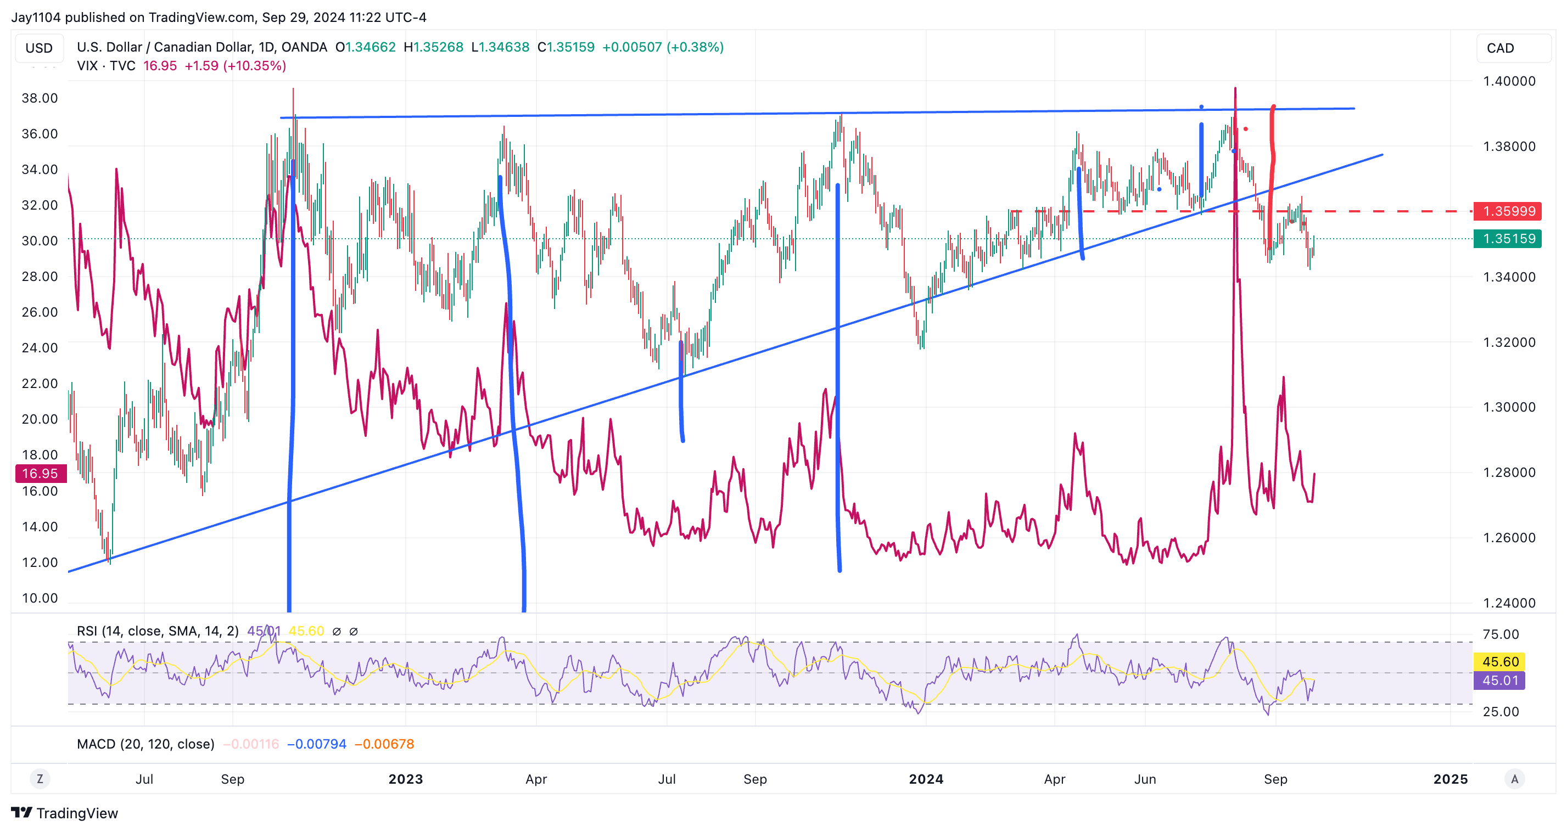This screenshot has width=1567, height=832.
Task: Click the VIX 16.95 value in legend
Action: click(160, 66)
